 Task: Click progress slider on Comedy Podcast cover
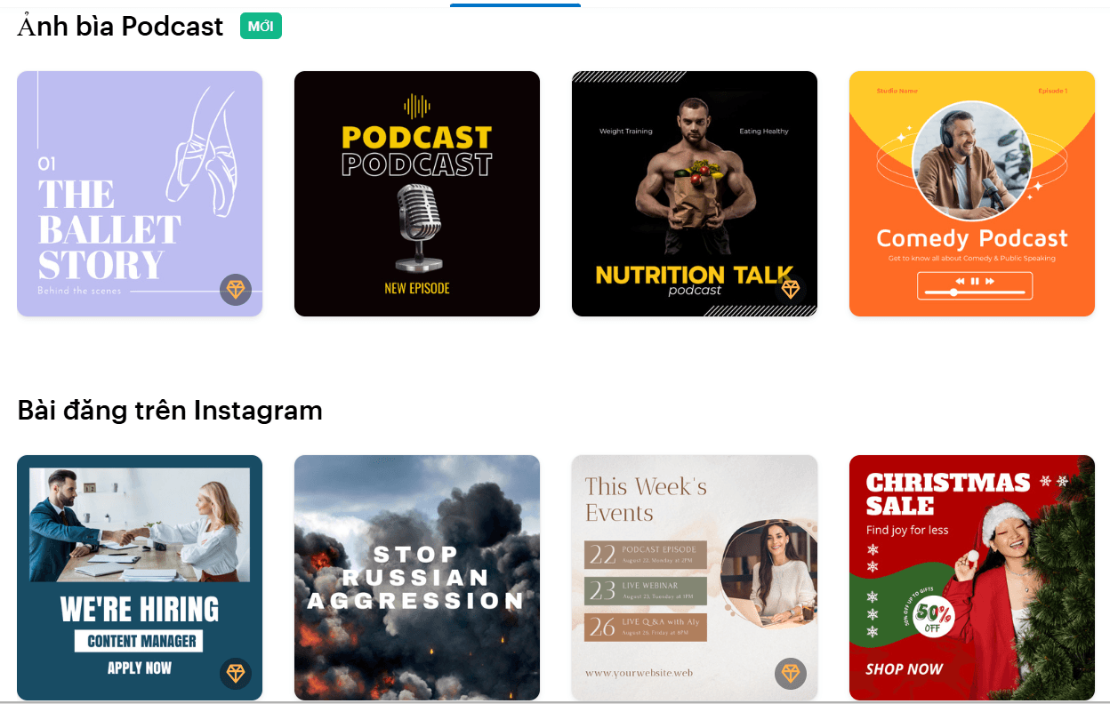pyautogui.click(x=975, y=292)
